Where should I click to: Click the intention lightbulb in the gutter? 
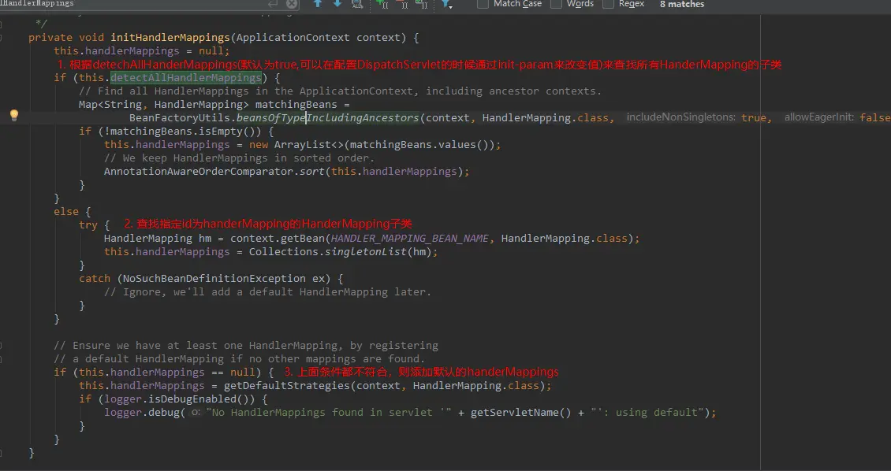(13, 116)
